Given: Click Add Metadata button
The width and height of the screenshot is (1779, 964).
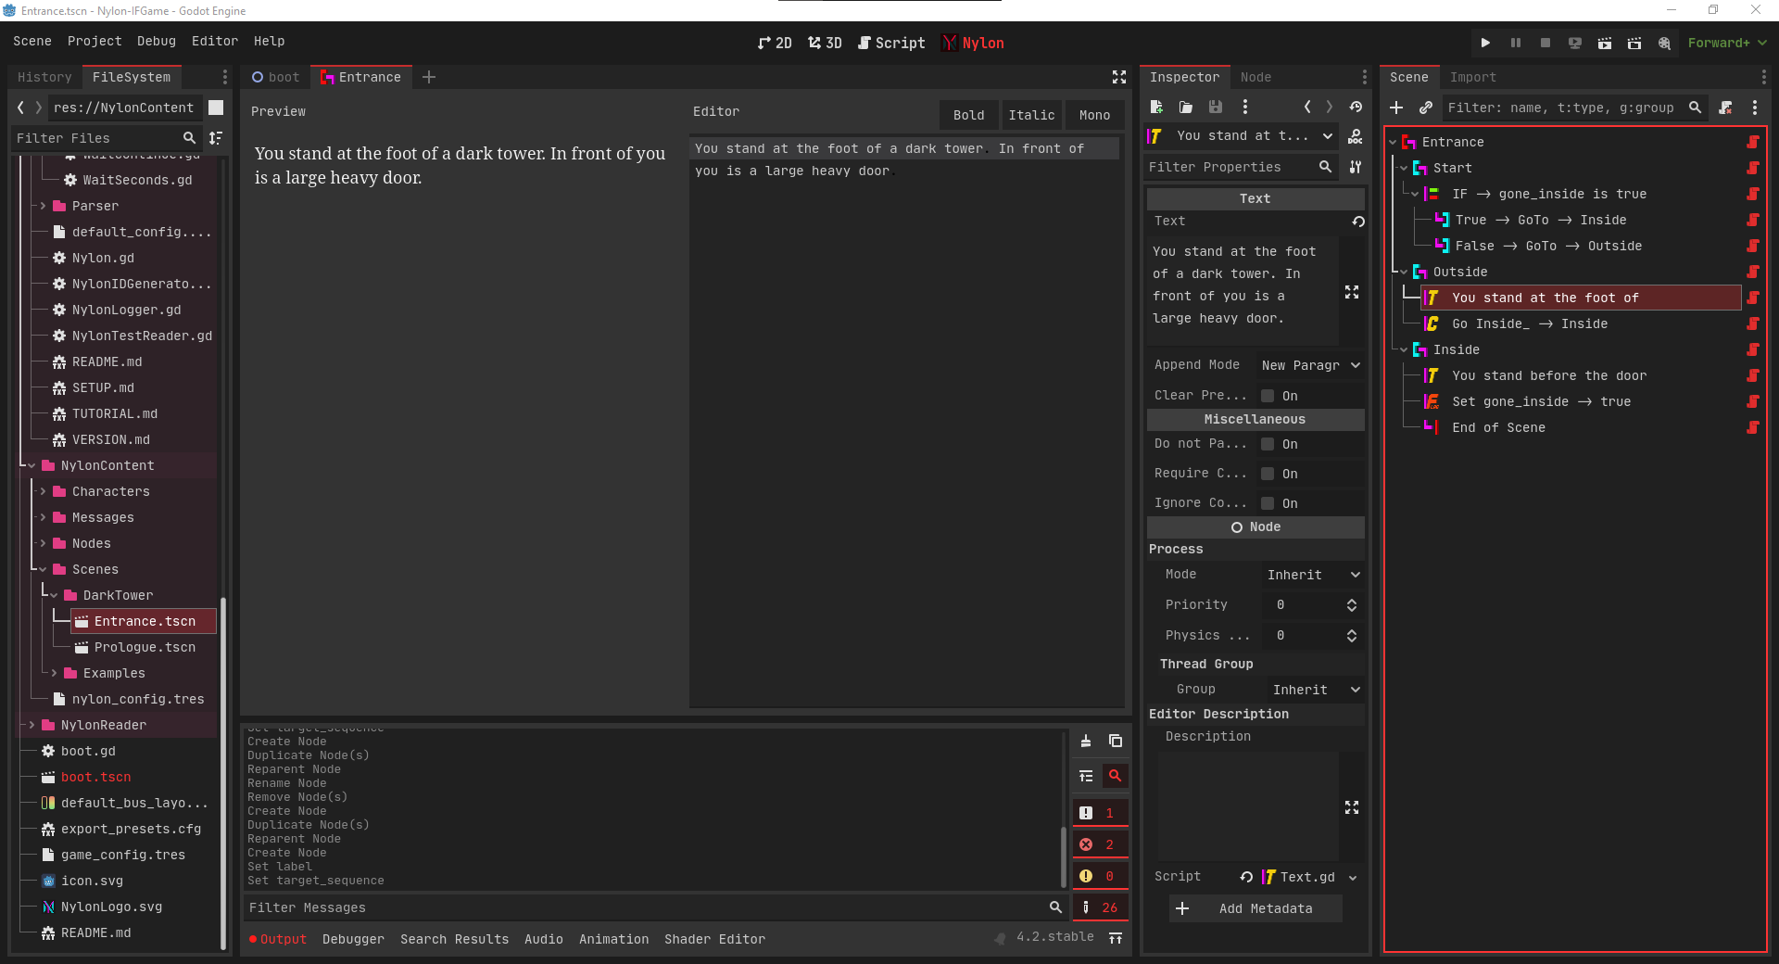Looking at the screenshot, I should pyautogui.click(x=1255, y=908).
